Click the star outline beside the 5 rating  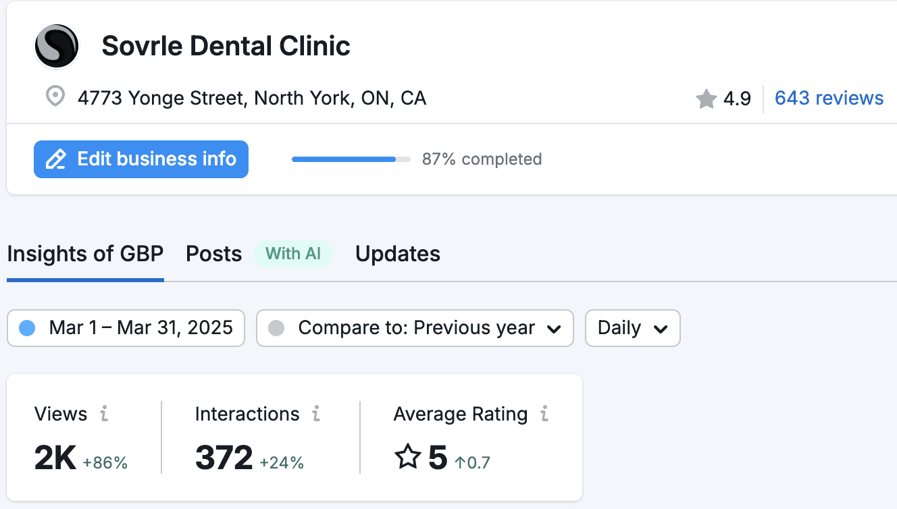[407, 459]
